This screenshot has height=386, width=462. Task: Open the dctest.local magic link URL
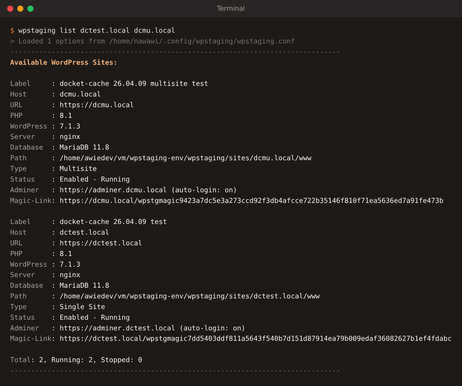coord(256,339)
